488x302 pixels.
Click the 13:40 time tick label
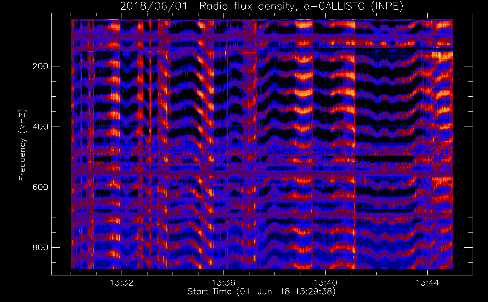(x=325, y=283)
